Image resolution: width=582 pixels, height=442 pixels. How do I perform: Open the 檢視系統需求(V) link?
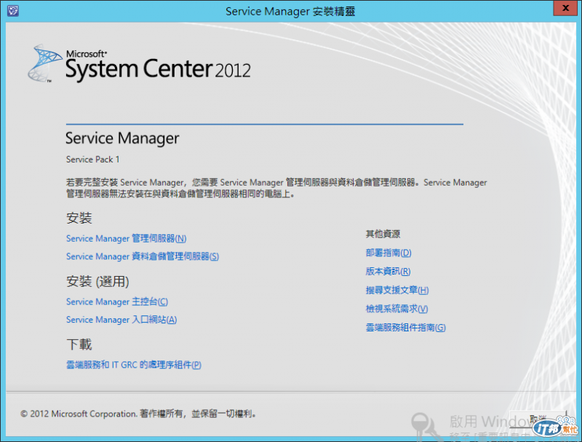click(x=396, y=309)
